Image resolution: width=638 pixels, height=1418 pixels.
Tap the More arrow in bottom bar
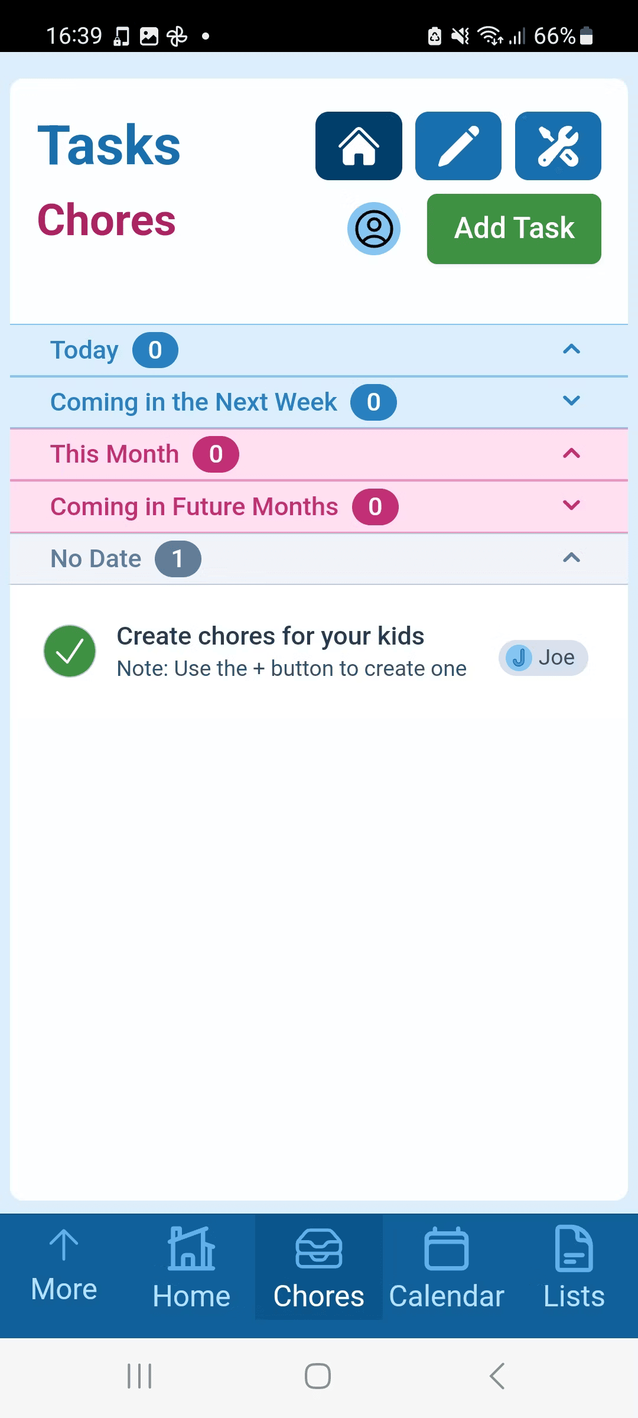point(64,1264)
